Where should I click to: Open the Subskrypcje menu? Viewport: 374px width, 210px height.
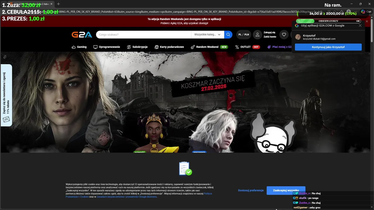[x=137, y=47]
